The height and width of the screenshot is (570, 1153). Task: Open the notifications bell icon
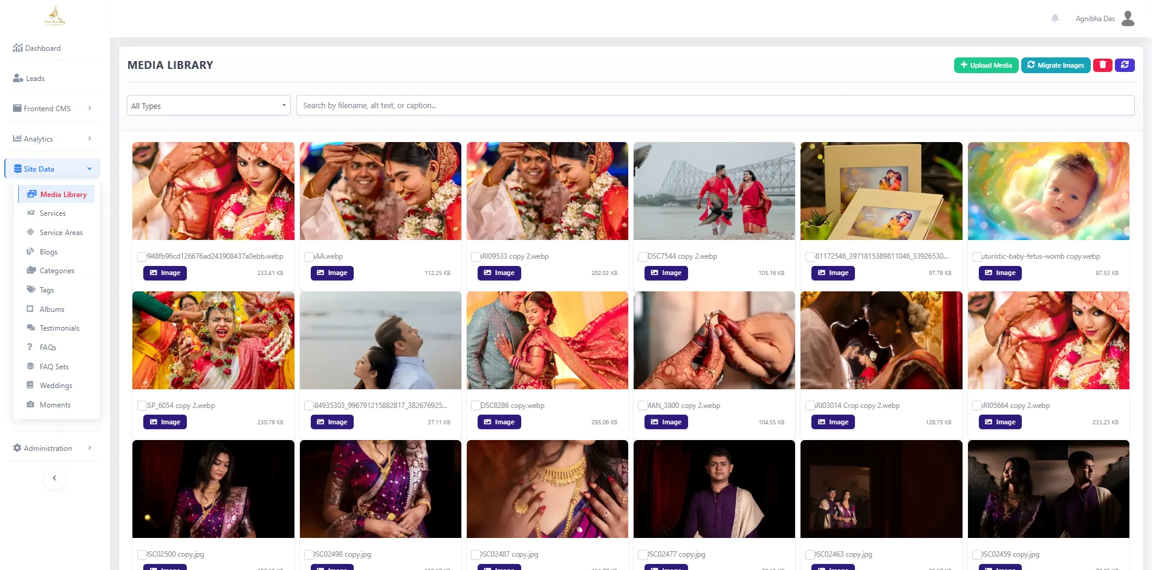click(x=1055, y=19)
